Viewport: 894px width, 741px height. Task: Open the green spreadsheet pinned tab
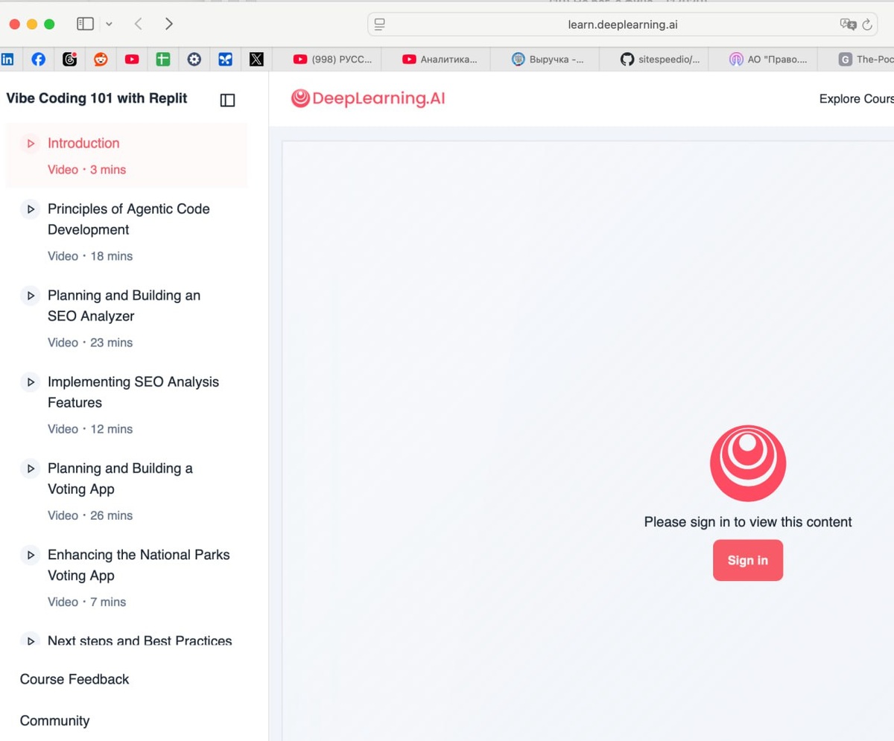163,60
